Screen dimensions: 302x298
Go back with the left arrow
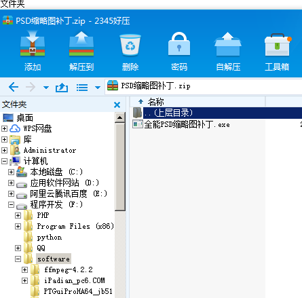pyautogui.click(x=14, y=87)
